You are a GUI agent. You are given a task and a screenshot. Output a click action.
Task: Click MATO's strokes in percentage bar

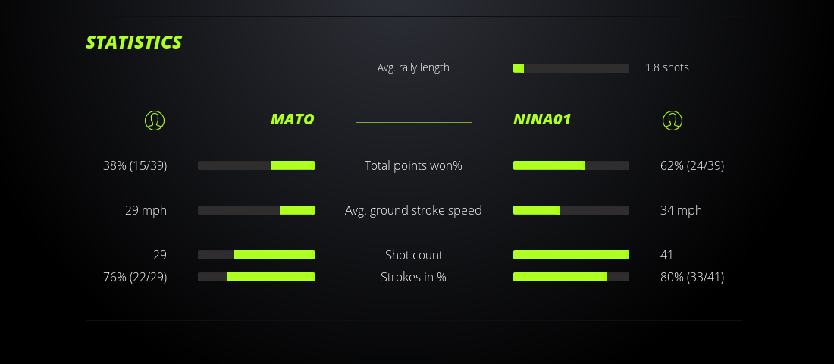point(256,277)
